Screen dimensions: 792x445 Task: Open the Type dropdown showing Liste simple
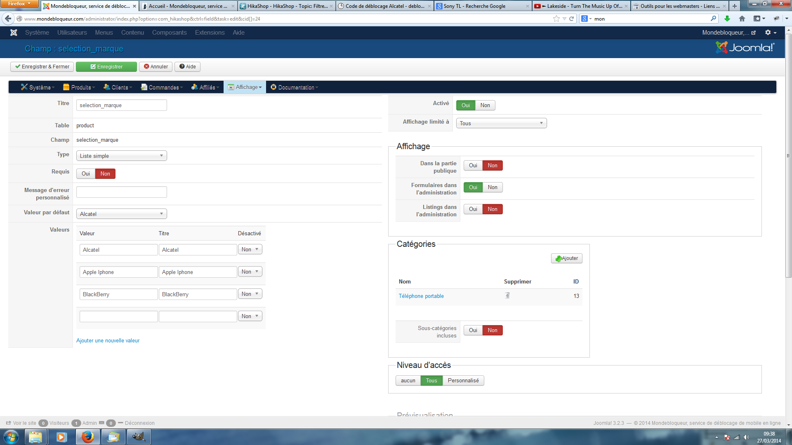(x=121, y=156)
